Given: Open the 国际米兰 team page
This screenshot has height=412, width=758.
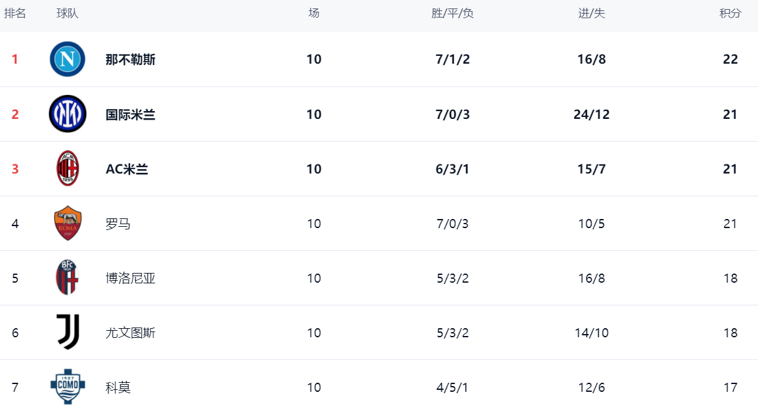Looking at the screenshot, I should pyautogui.click(x=131, y=114).
